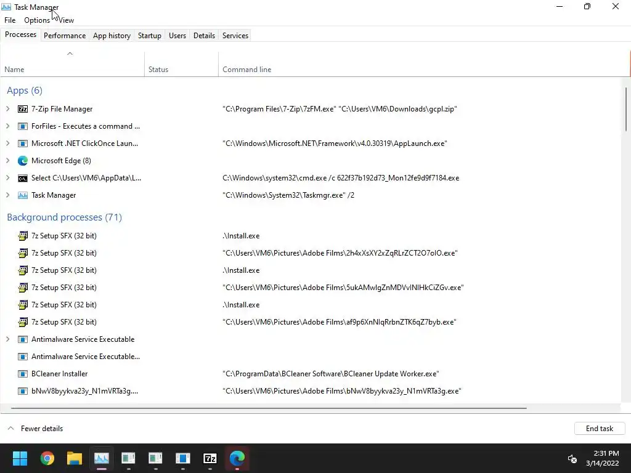Expand the Microsoft Edge (8) process group
631x473 pixels.
click(x=7, y=161)
